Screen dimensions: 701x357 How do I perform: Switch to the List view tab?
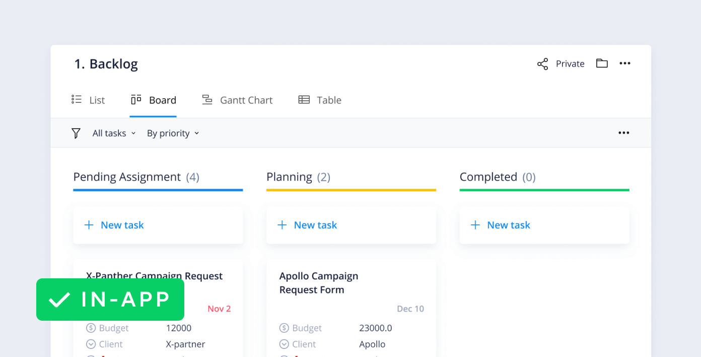[88, 100]
